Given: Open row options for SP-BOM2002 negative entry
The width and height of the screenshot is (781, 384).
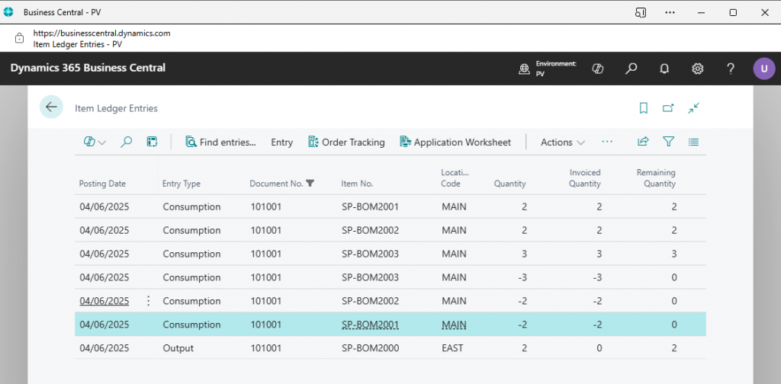Looking at the screenshot, I should [x=148, y=301].
